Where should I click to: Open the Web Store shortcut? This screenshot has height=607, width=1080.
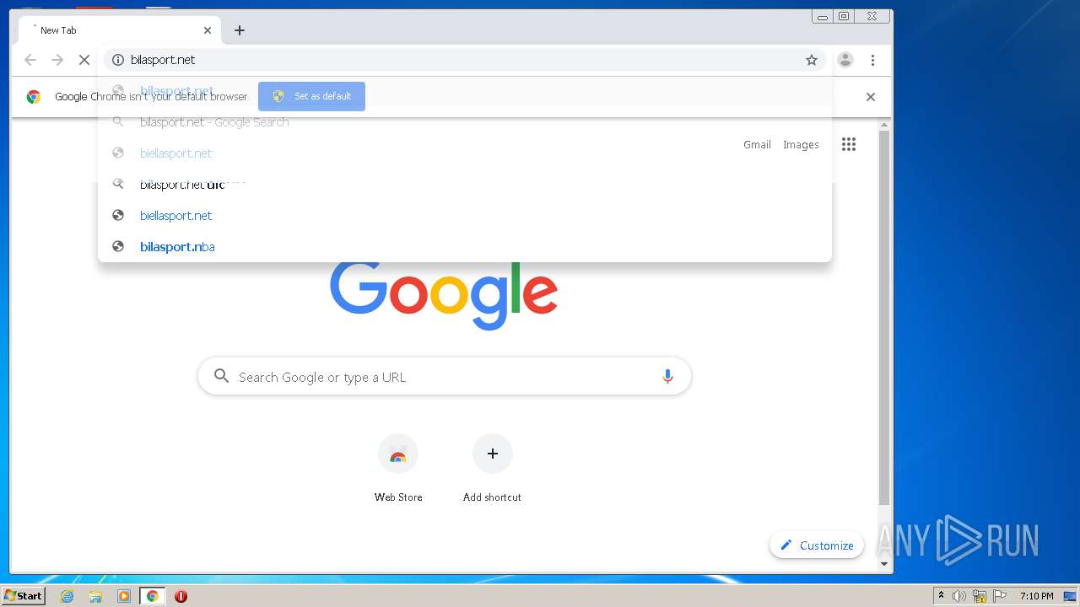click(398, 469)
